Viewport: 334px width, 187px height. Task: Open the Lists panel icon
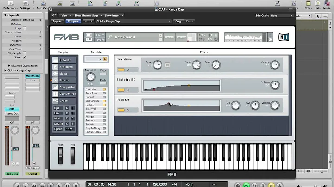pos(317,3)
